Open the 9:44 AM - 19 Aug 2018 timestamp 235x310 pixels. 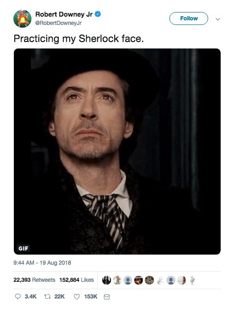42,263
